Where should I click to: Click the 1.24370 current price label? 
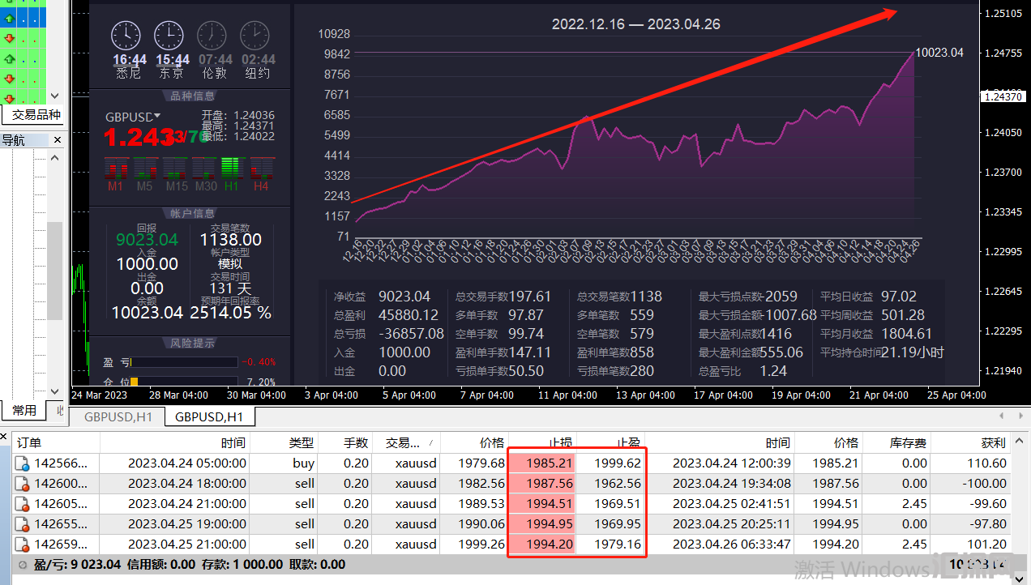tap(1003, 96)
